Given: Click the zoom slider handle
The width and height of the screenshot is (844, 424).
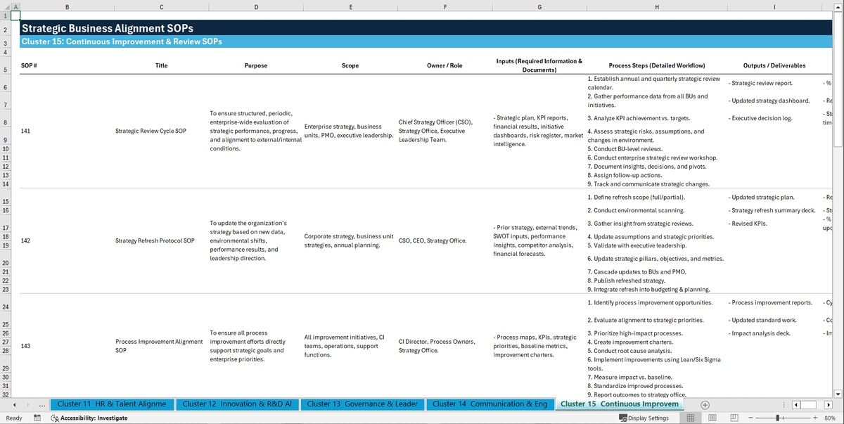Looking at the screenshot, I should (778, 418).
